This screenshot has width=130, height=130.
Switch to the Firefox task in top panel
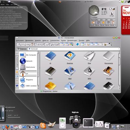coord(70,2)
